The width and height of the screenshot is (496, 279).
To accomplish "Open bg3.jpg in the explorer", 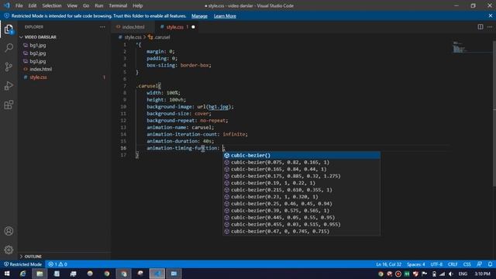I will pos(38,61).
